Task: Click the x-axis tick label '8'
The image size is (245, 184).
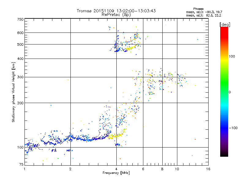Action: point(162,169)
